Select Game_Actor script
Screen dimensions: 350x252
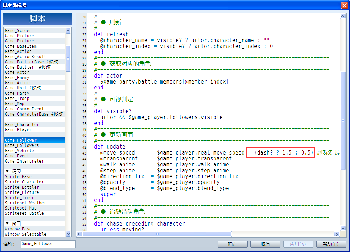35,72
